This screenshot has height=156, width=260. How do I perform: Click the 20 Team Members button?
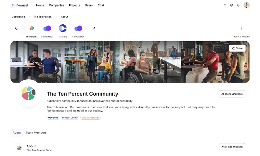coord(231,94)
